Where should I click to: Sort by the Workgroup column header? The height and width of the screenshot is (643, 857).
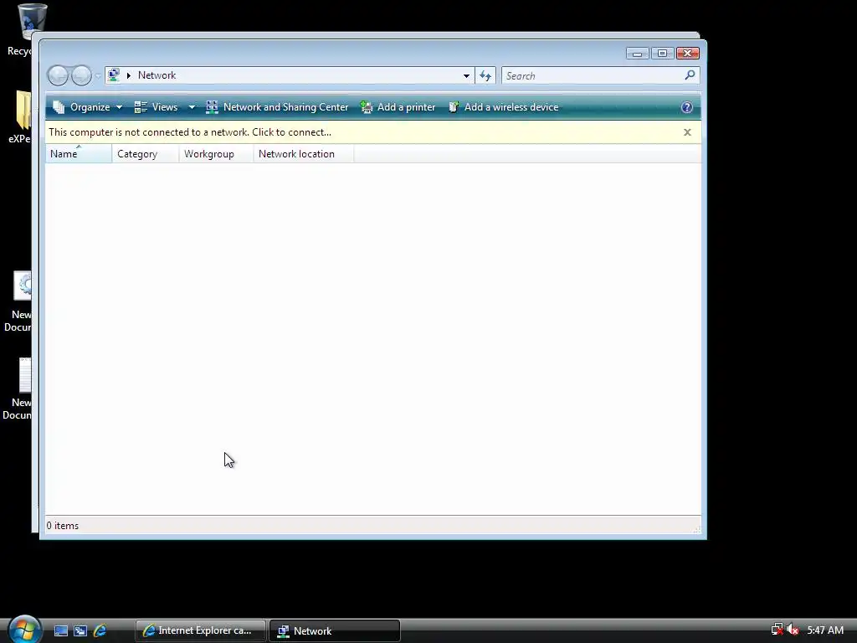217,154
